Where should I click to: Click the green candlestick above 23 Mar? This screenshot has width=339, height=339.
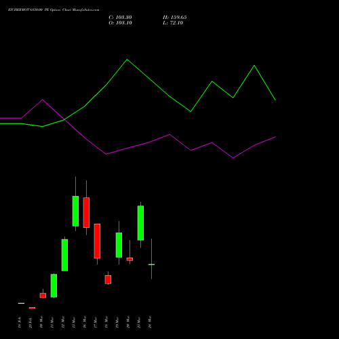(140, 223)
